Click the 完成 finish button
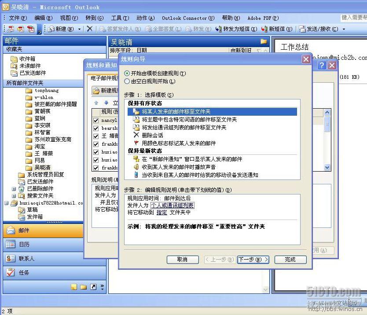The image size is (367, 315). tap(290, 260)
